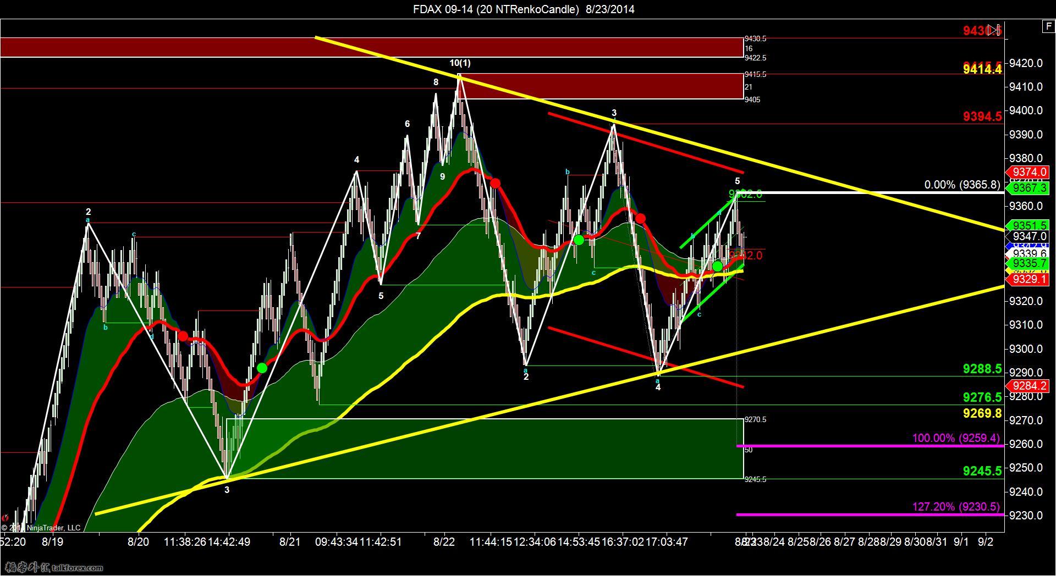Click the 10(1) wave label at the peak
Image resolution: width=1056 pixels, height=576 pixels.
460,63
